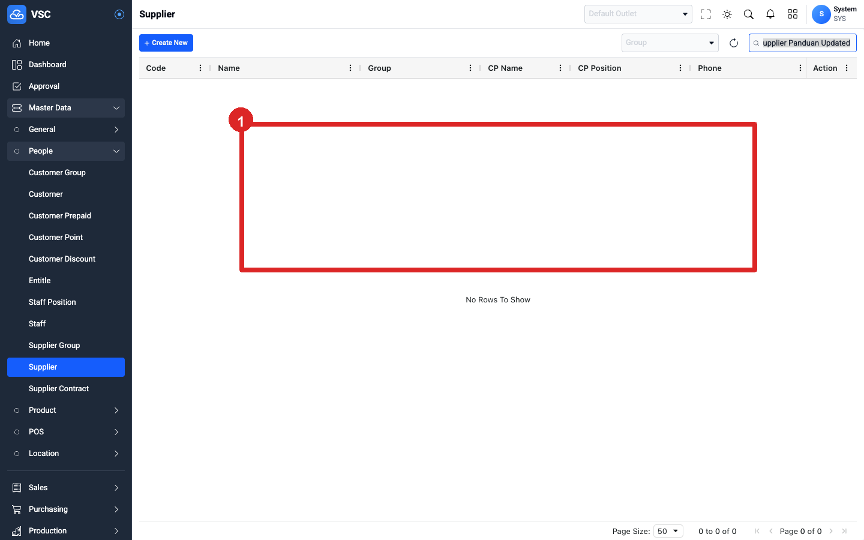Expand the Location submenu
This screenshot has width=864, height=540.
pos(66,454)
